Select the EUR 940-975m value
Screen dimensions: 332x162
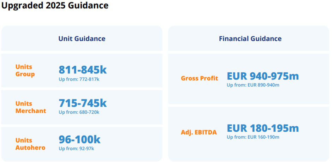(262, 76)
